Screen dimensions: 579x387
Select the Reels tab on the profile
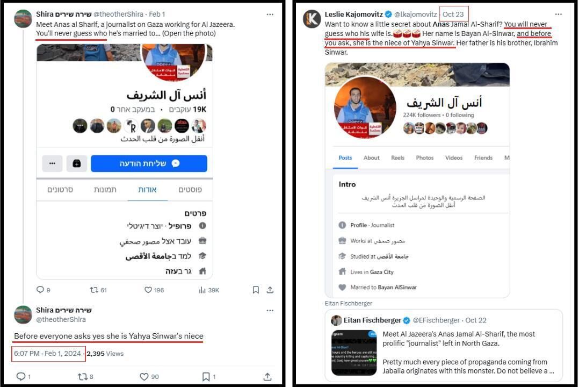click(397, 158)
